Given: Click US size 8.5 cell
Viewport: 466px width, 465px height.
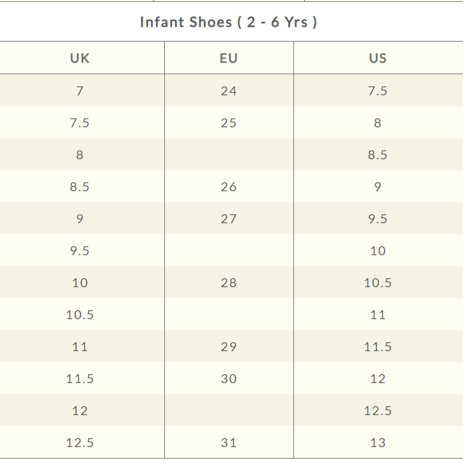Looking at the screenshot, I should [377, 155].
